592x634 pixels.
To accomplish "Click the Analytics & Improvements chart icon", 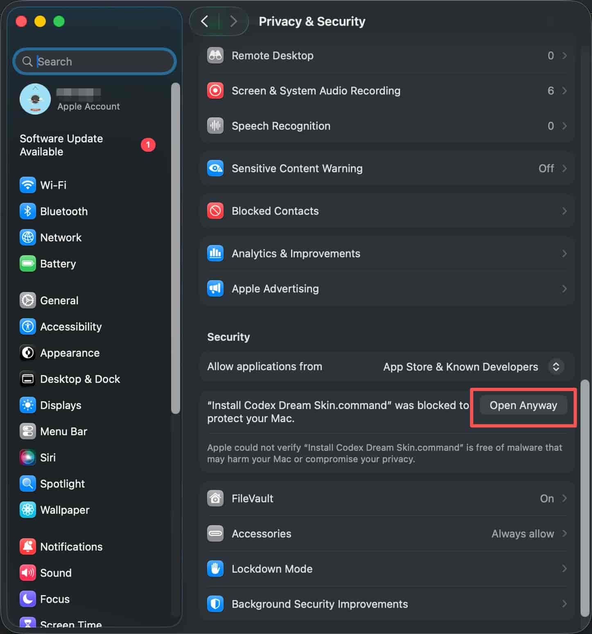I will click(x=215, y=253).
